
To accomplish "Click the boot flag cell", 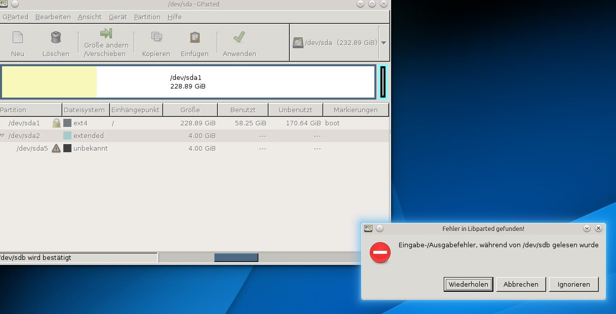I will tap(332, 123).
